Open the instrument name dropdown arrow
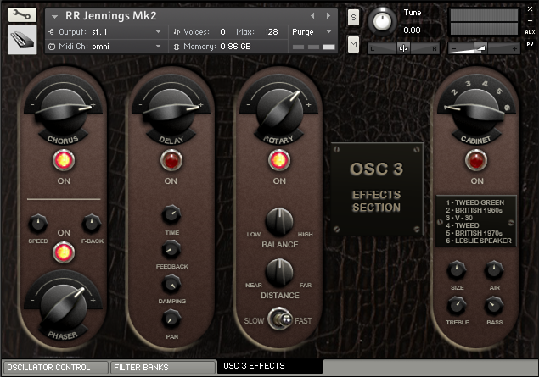539x377 pixels. click(54, 16)
